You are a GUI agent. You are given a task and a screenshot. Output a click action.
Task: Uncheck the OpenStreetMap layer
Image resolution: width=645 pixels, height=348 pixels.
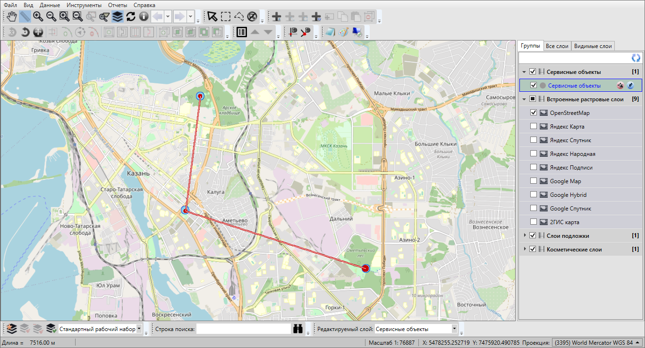pyautogui.click(x=534, y=113)
